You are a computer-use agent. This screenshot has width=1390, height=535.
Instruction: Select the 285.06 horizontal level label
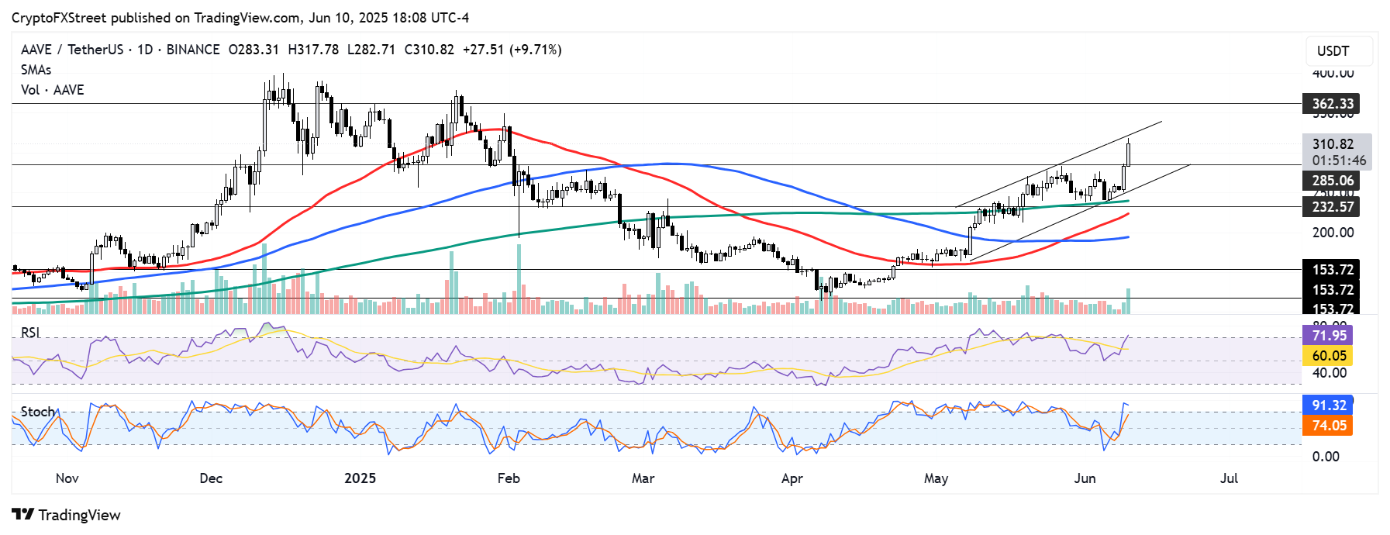pyautogui.click(x=1332, y=181)
